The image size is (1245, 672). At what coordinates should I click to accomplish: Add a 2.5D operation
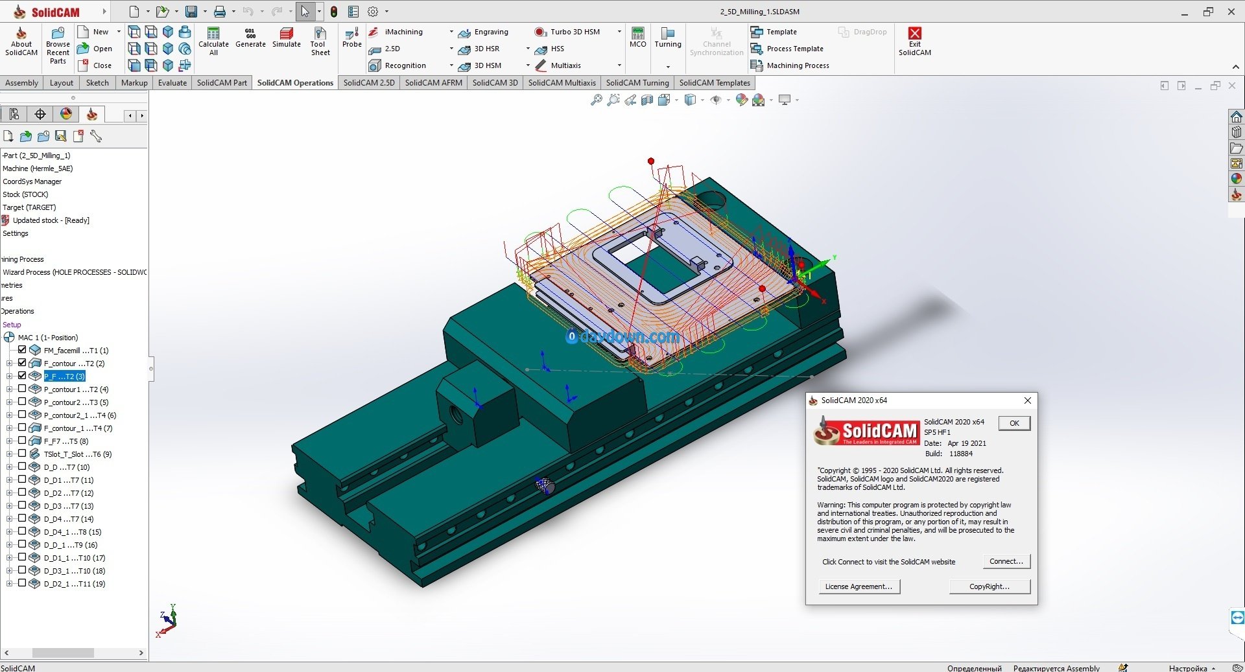tap(385, 49)
